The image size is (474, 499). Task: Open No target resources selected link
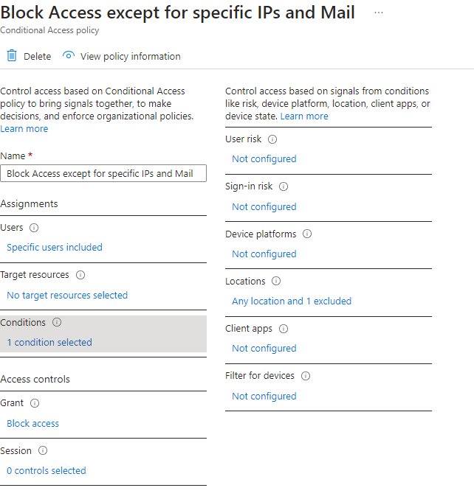(x=67, y=295)
